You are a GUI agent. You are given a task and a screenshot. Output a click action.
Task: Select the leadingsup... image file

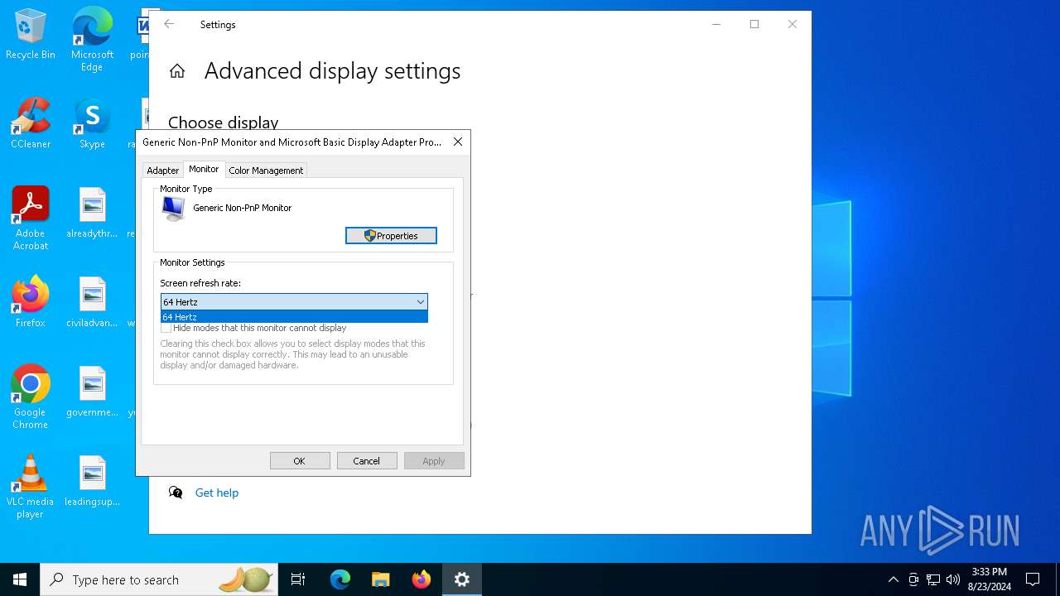click(x=92, y=481)
